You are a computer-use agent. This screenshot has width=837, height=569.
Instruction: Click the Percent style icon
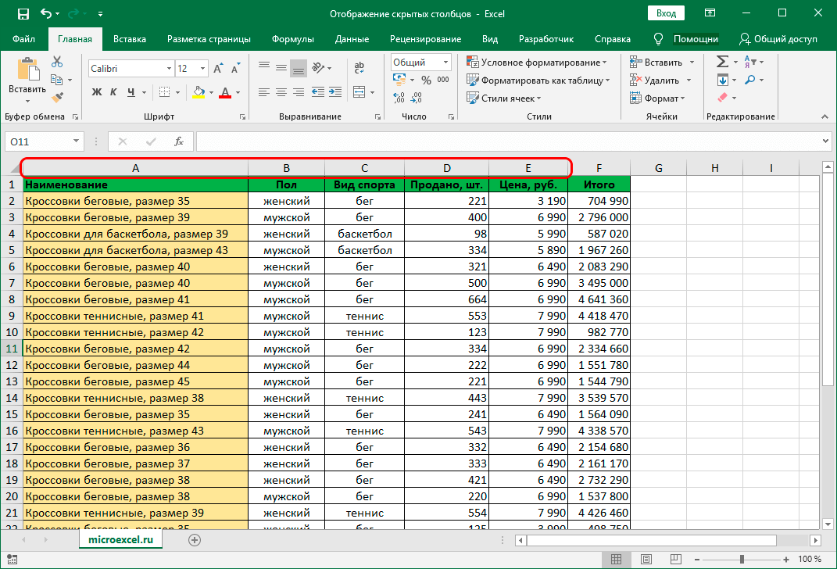click(426, 80)
